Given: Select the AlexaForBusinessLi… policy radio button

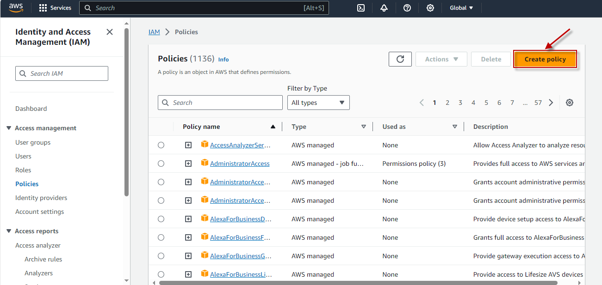Looking at the screenshot, I should tap(161, 274).
